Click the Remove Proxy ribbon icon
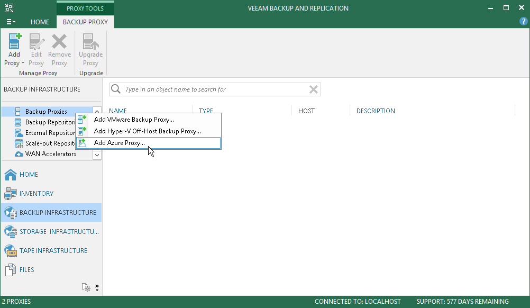 click(x=59, y=41)
